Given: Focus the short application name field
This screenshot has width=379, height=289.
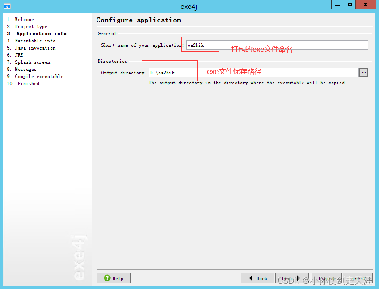Looking at the screenshot, I should (277, 45).
